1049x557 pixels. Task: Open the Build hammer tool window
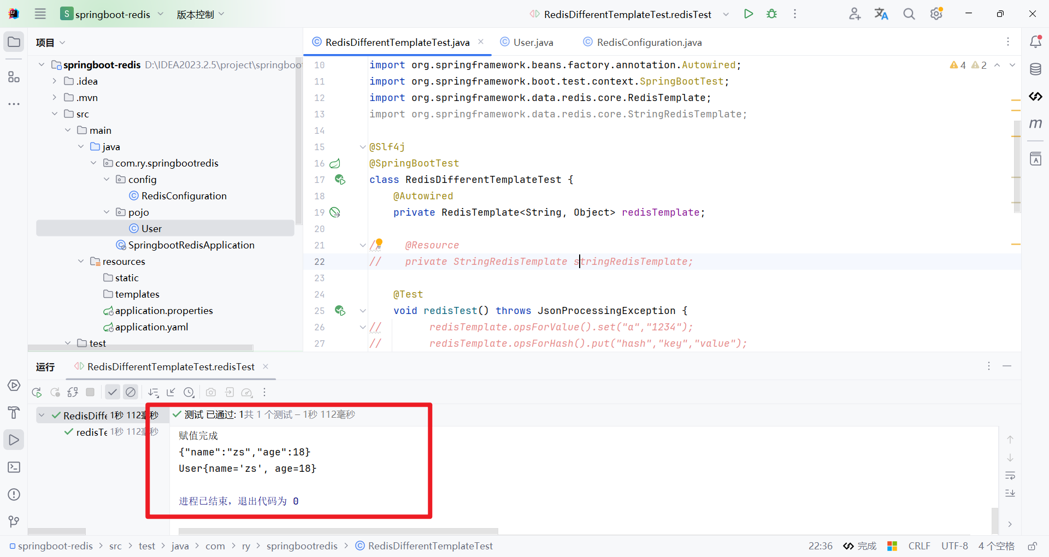point(14,413)
